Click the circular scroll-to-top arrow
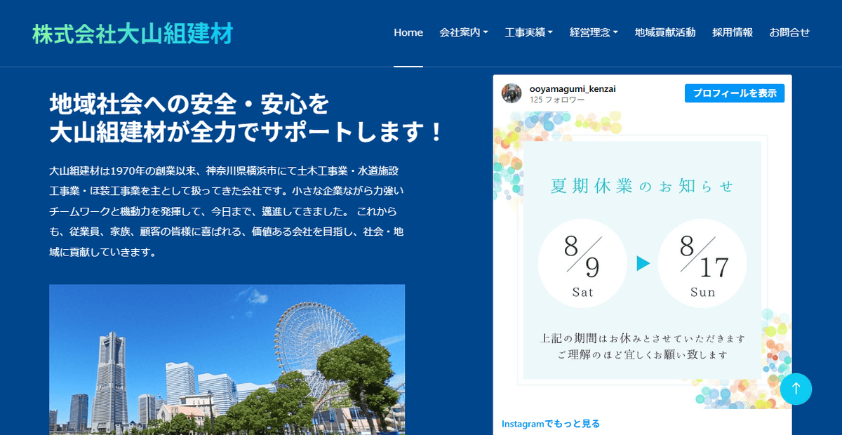The width and height of the screenshot is (842, 435). 796,389
